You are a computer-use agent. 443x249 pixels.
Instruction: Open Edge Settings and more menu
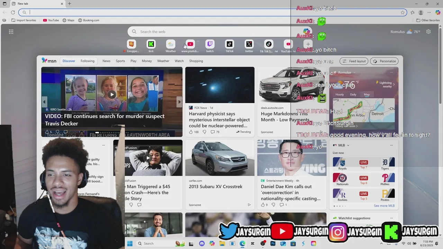click(429, 12)
